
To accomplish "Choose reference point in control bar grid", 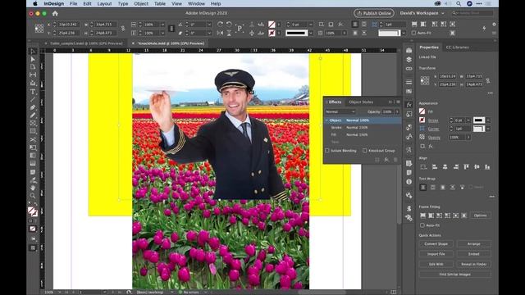I will [39, 29].
